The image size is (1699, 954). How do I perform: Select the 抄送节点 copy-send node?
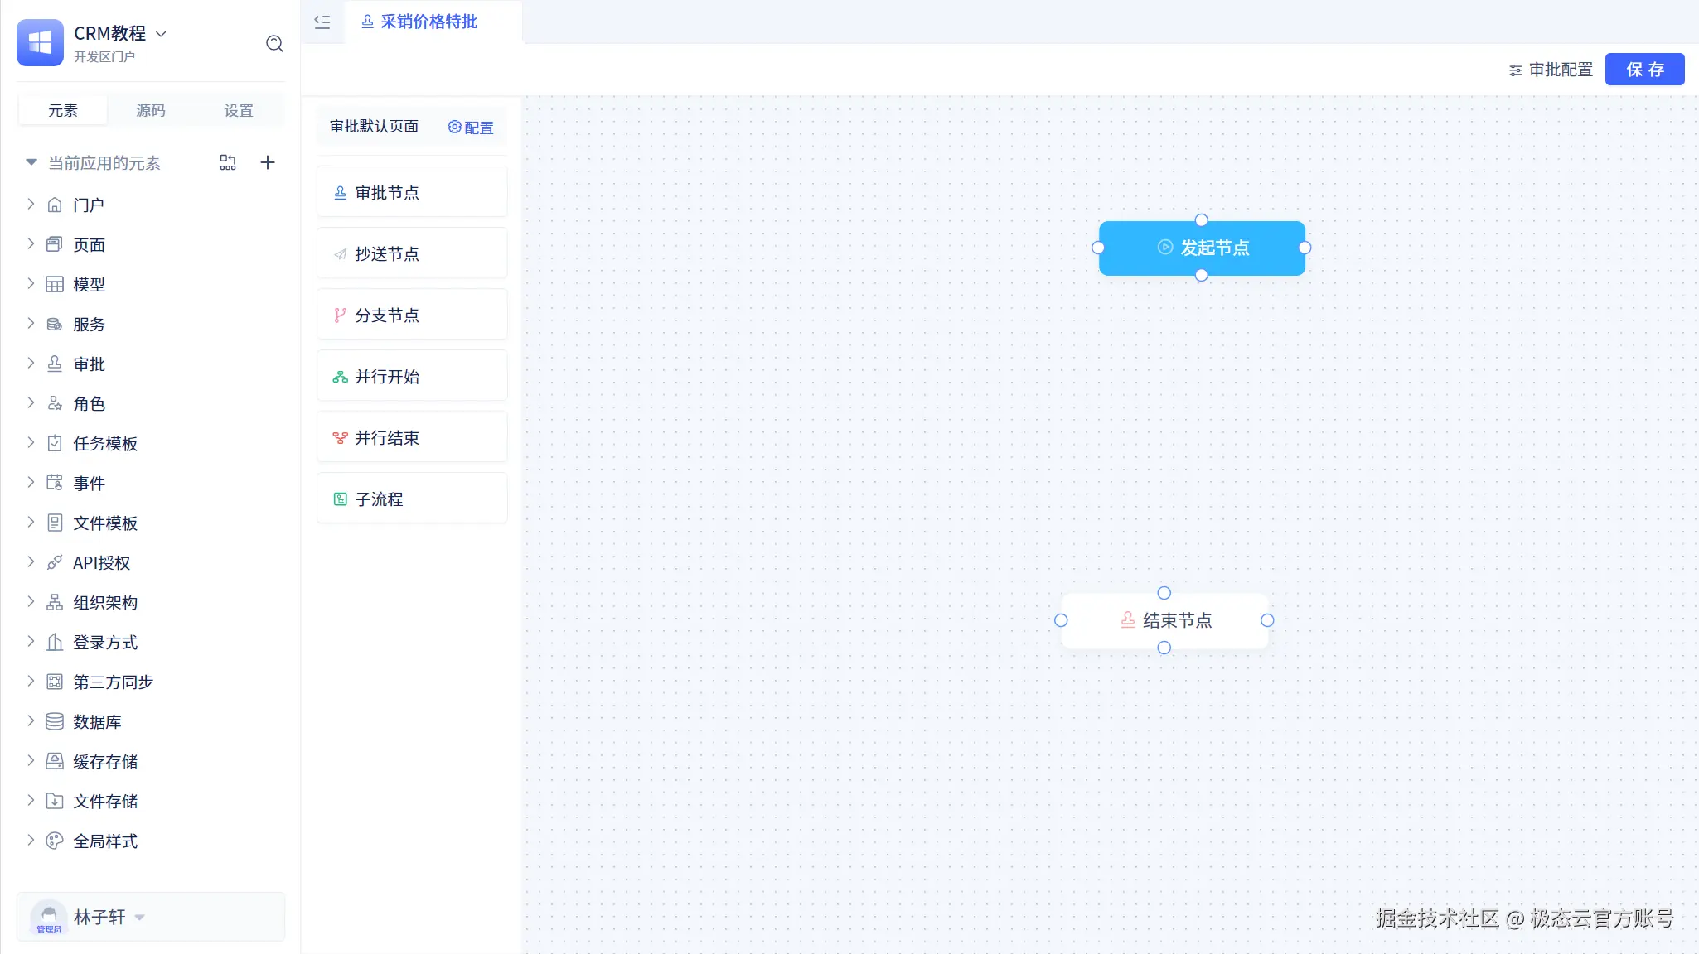(x=411, y=253)
